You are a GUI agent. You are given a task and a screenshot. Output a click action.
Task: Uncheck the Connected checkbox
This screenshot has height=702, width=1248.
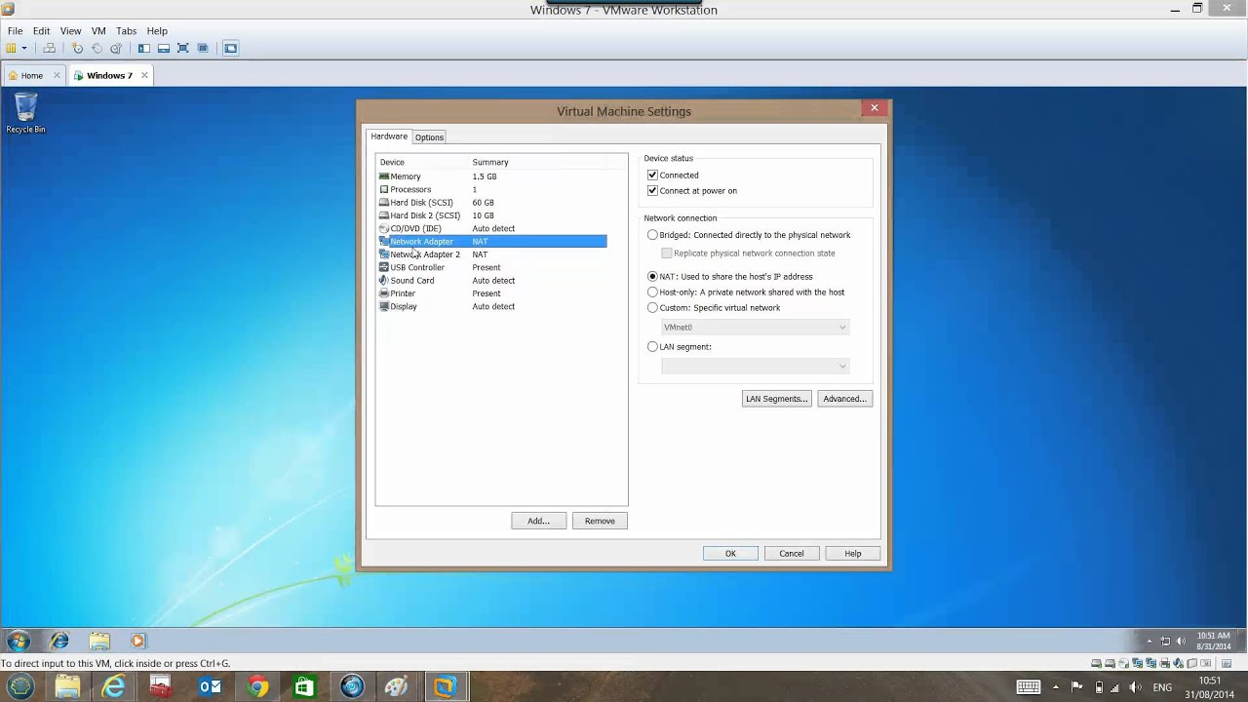tap(652, 175)
